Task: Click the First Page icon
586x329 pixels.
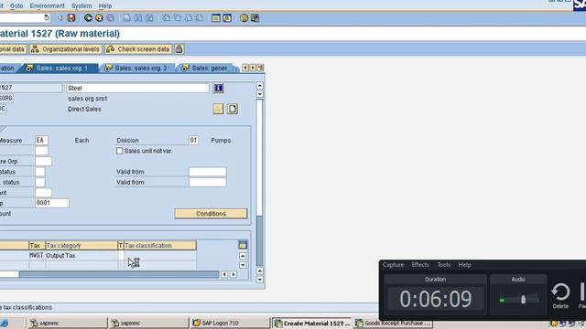Action: pos(166,18)
